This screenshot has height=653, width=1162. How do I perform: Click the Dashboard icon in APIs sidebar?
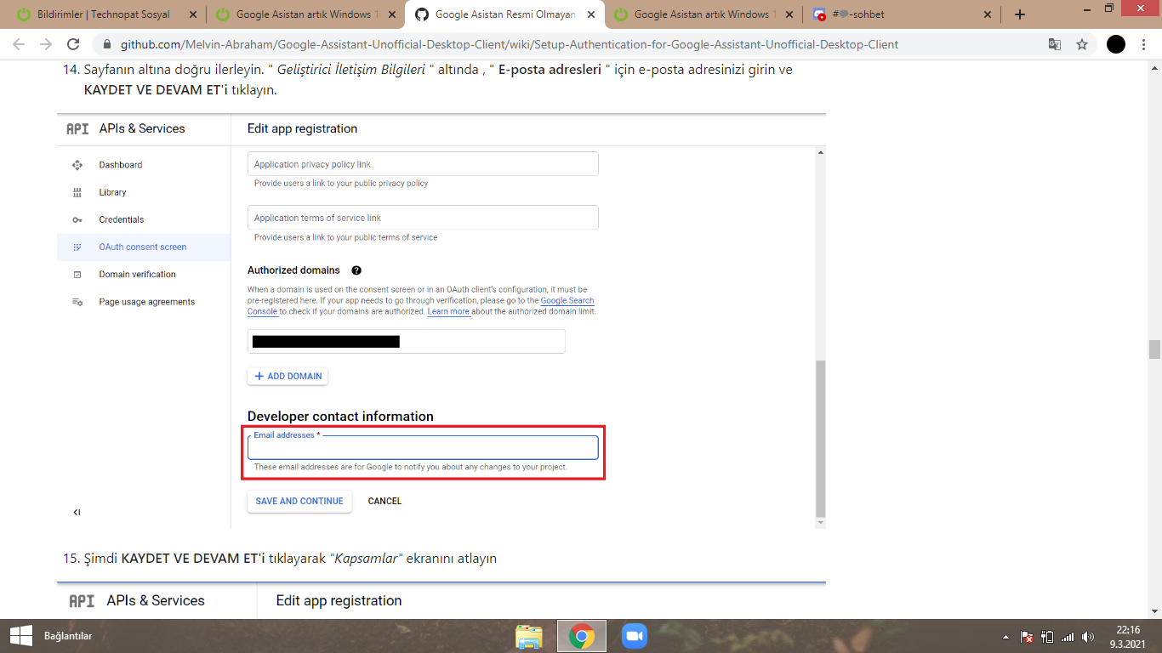coord(77,165)
